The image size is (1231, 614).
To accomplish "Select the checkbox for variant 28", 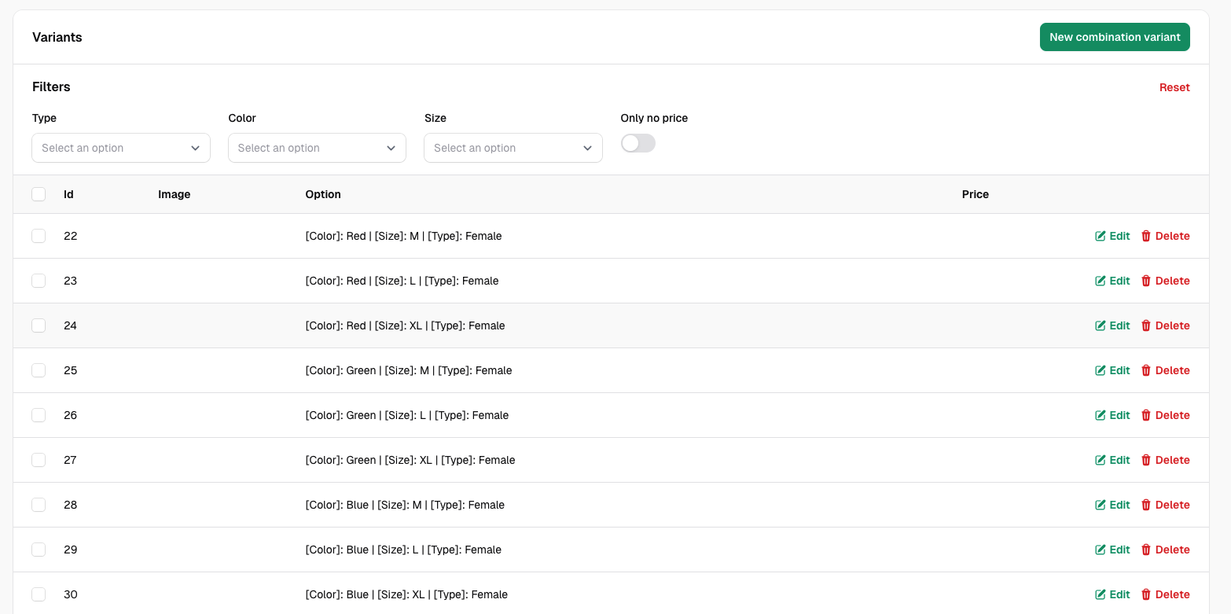I will point(39,505).
